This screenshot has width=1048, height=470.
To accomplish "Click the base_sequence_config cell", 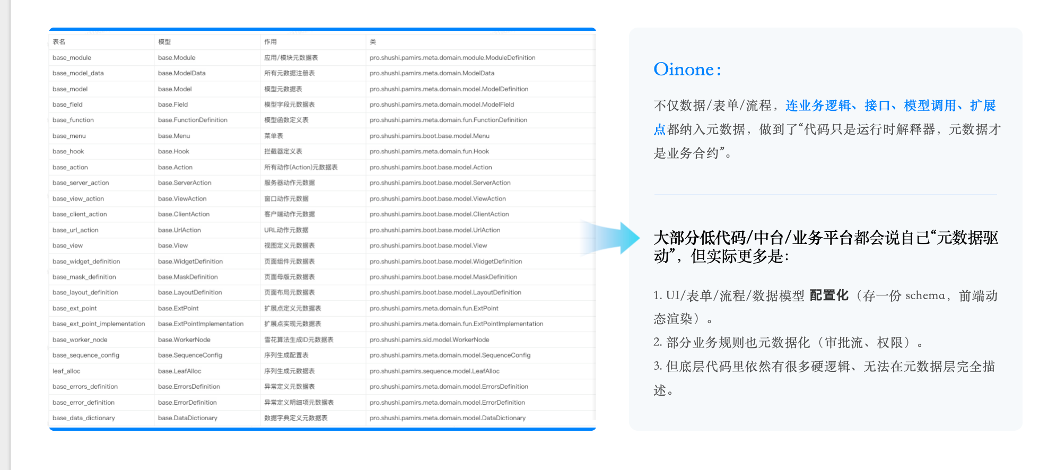I will (x=86, y=355).
